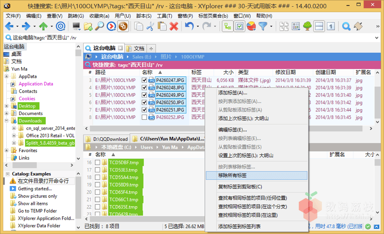This screenshot has height=234, width=384.
Task: Click the single pane '1' toolbar icon
Action: click(331, 26)
